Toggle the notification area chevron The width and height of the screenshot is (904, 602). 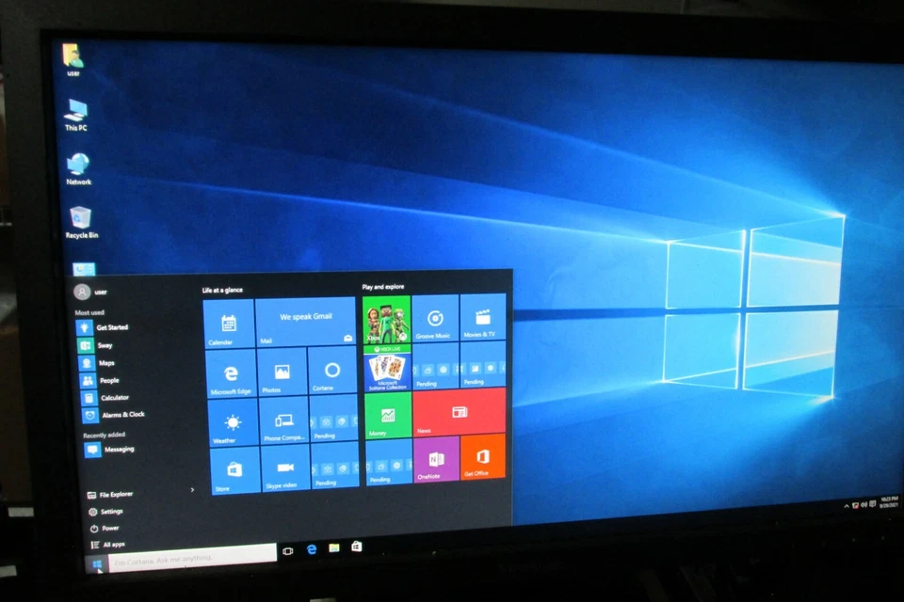click(x=846, y=506)
